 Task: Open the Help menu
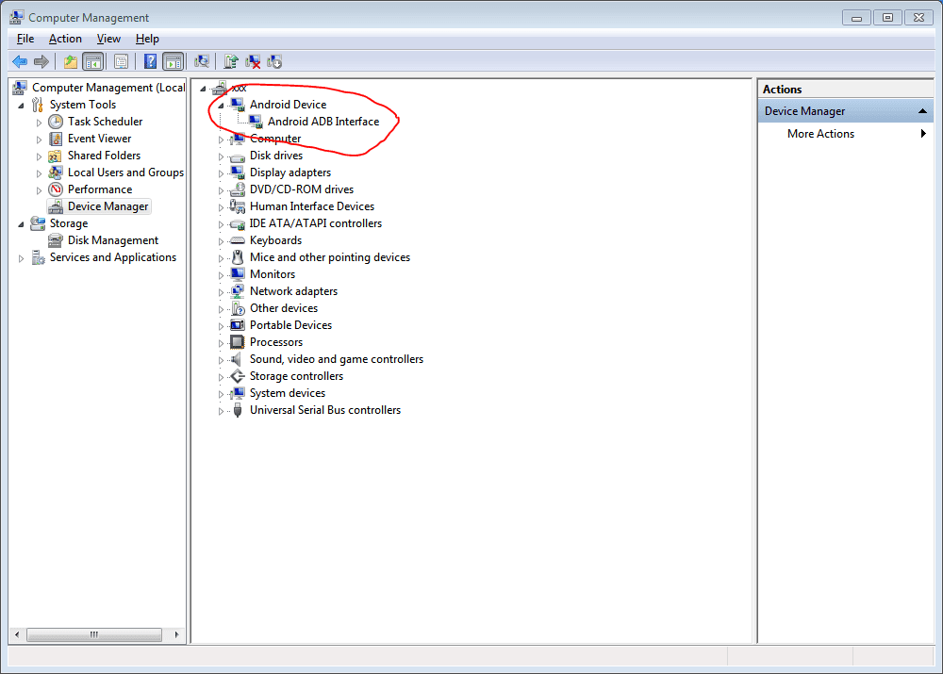(x=147, y=39)
